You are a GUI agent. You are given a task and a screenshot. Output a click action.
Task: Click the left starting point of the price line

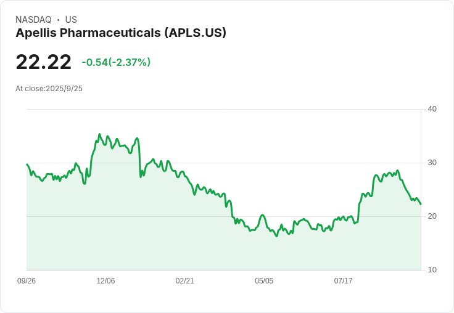click(27, 165)
